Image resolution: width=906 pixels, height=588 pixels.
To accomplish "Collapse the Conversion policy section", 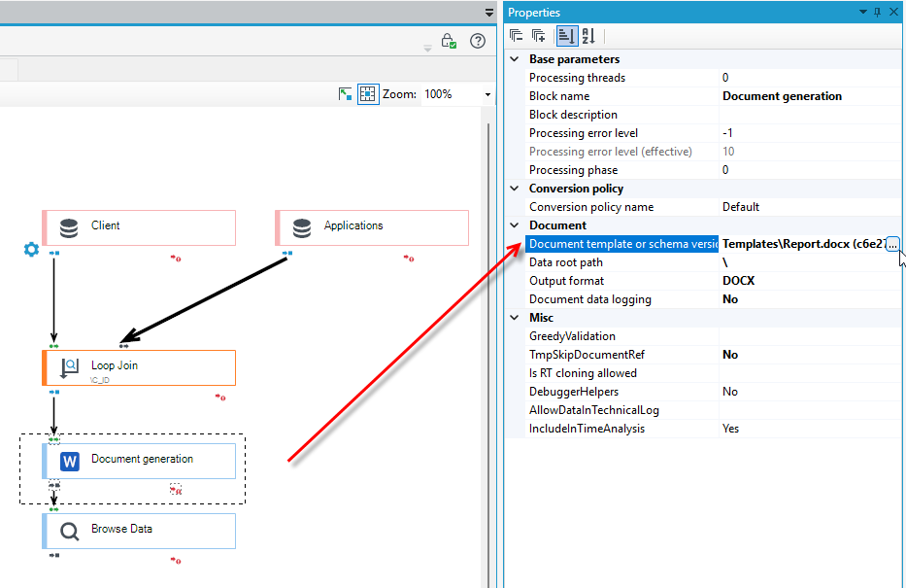I will pos(515,188).
